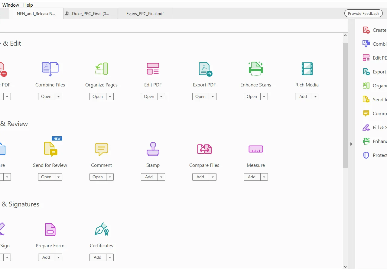
Task: Expand dropdown arrow next to Stamp Add
Action: click(x=161, y=177)
